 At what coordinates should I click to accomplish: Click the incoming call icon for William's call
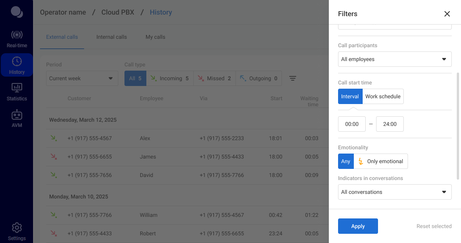(53, 215)
